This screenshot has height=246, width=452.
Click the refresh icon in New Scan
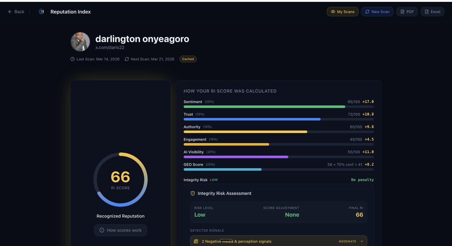pyautogui.click(x=367, y=12)
